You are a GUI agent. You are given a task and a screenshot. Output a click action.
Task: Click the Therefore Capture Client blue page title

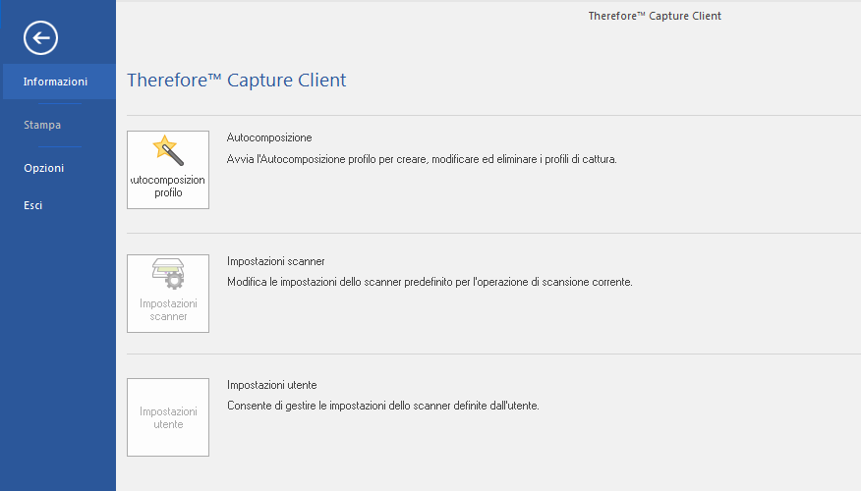[237, 81]
